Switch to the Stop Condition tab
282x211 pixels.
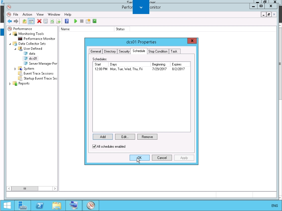[x=158, y=51]
